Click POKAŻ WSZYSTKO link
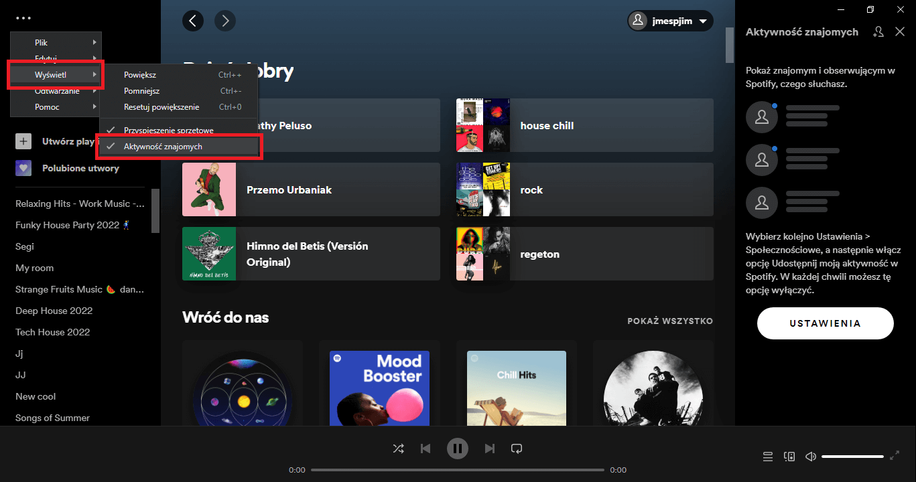Image resolution: width=916 pixels, height=482 pixels. tap(670, 321)
